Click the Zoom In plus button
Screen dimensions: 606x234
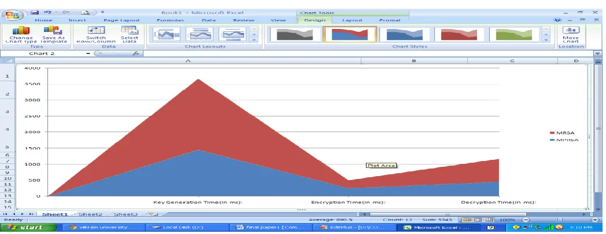point(596,220)
